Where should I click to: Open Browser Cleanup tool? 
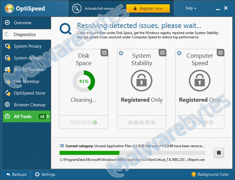(27, 105)
